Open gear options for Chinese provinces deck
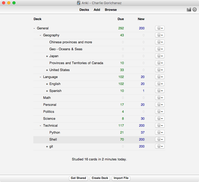Screen dimensions: 199x182 pyautogui.click(x=160, y=42)
